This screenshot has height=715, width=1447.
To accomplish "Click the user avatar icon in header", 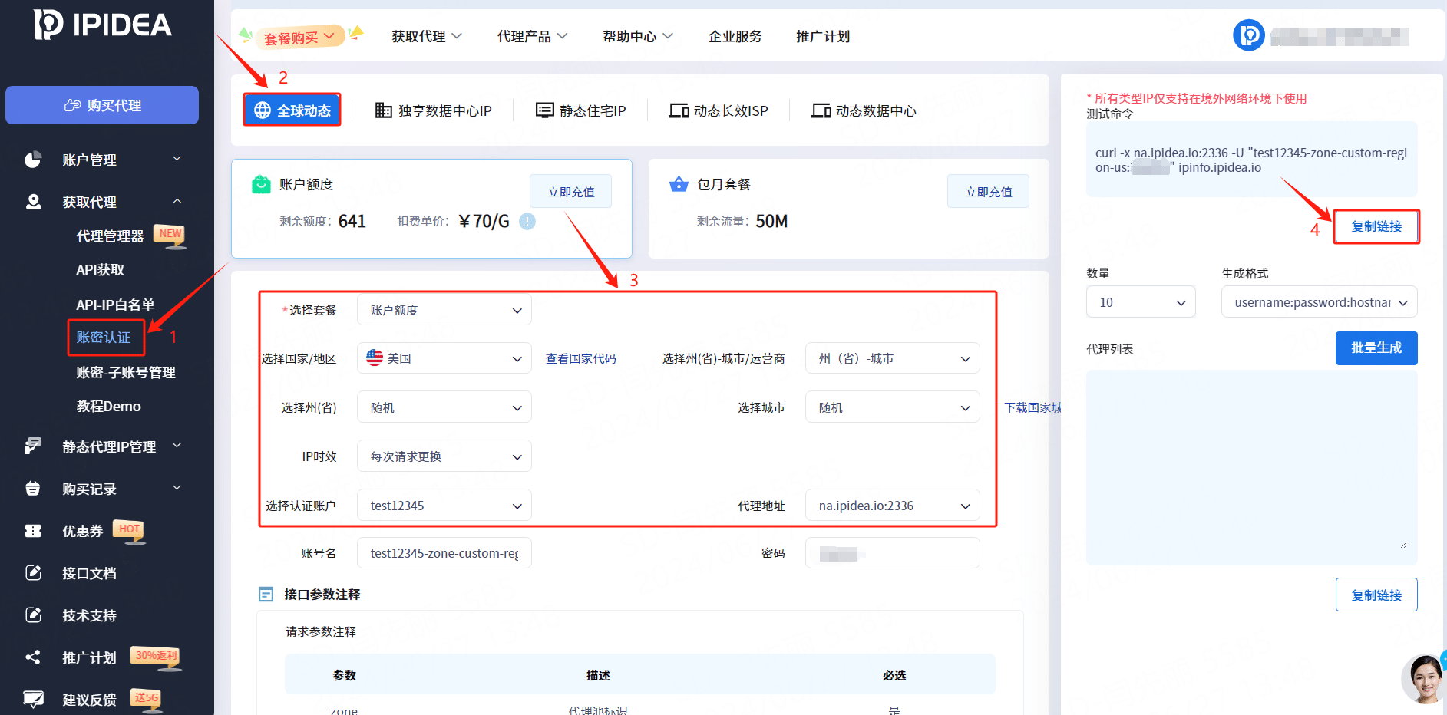I will pyautogui.click(x=1249, y=35).
